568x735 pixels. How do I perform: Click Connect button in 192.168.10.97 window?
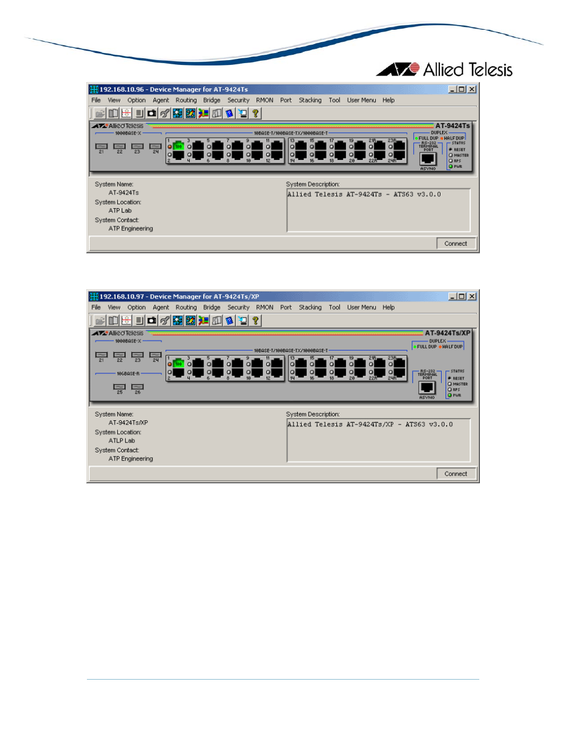[455, 474]
